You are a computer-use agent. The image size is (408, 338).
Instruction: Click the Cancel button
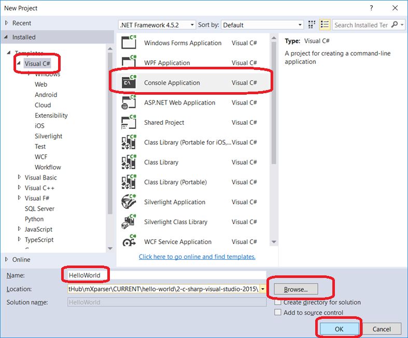coord(382,329)
